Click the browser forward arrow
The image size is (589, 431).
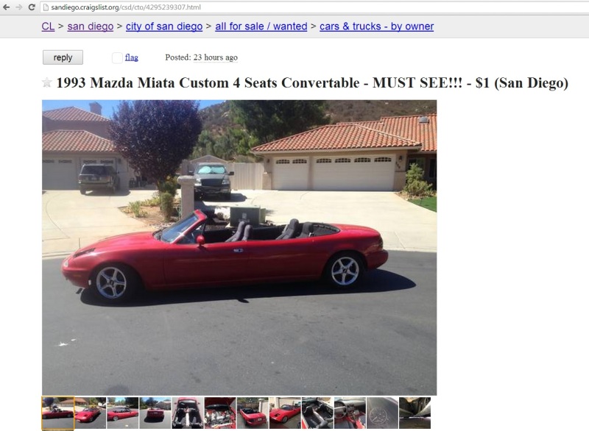(x=19, y=7)
